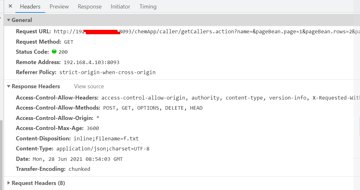Click the Referrer Policy value
Screen dimensions: 360x190
pos(107,72)
